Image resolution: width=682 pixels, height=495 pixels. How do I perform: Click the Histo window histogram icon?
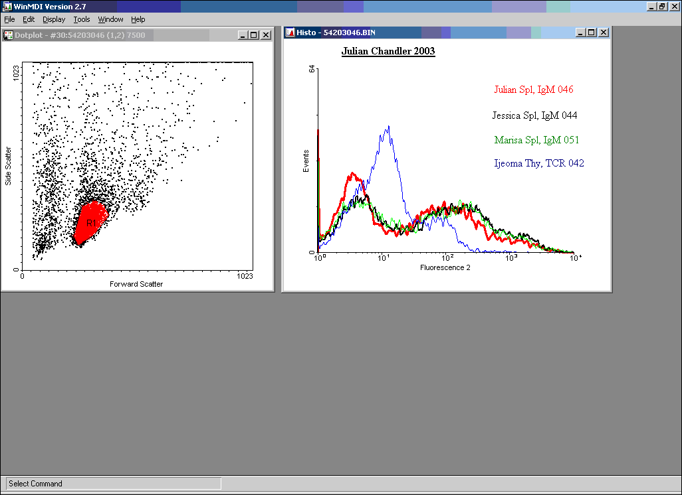290,33
